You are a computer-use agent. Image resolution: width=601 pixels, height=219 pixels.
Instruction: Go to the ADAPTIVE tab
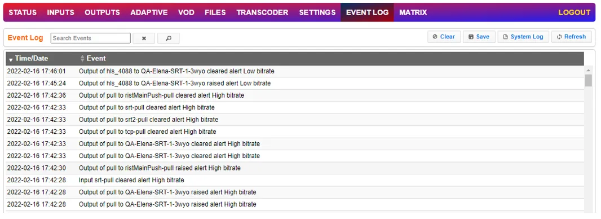coord(149,12)
